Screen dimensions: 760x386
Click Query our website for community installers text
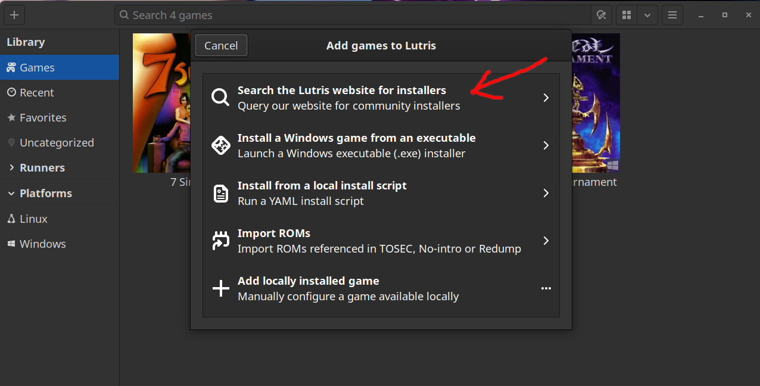pyautogui.click(x=349, y=105)
